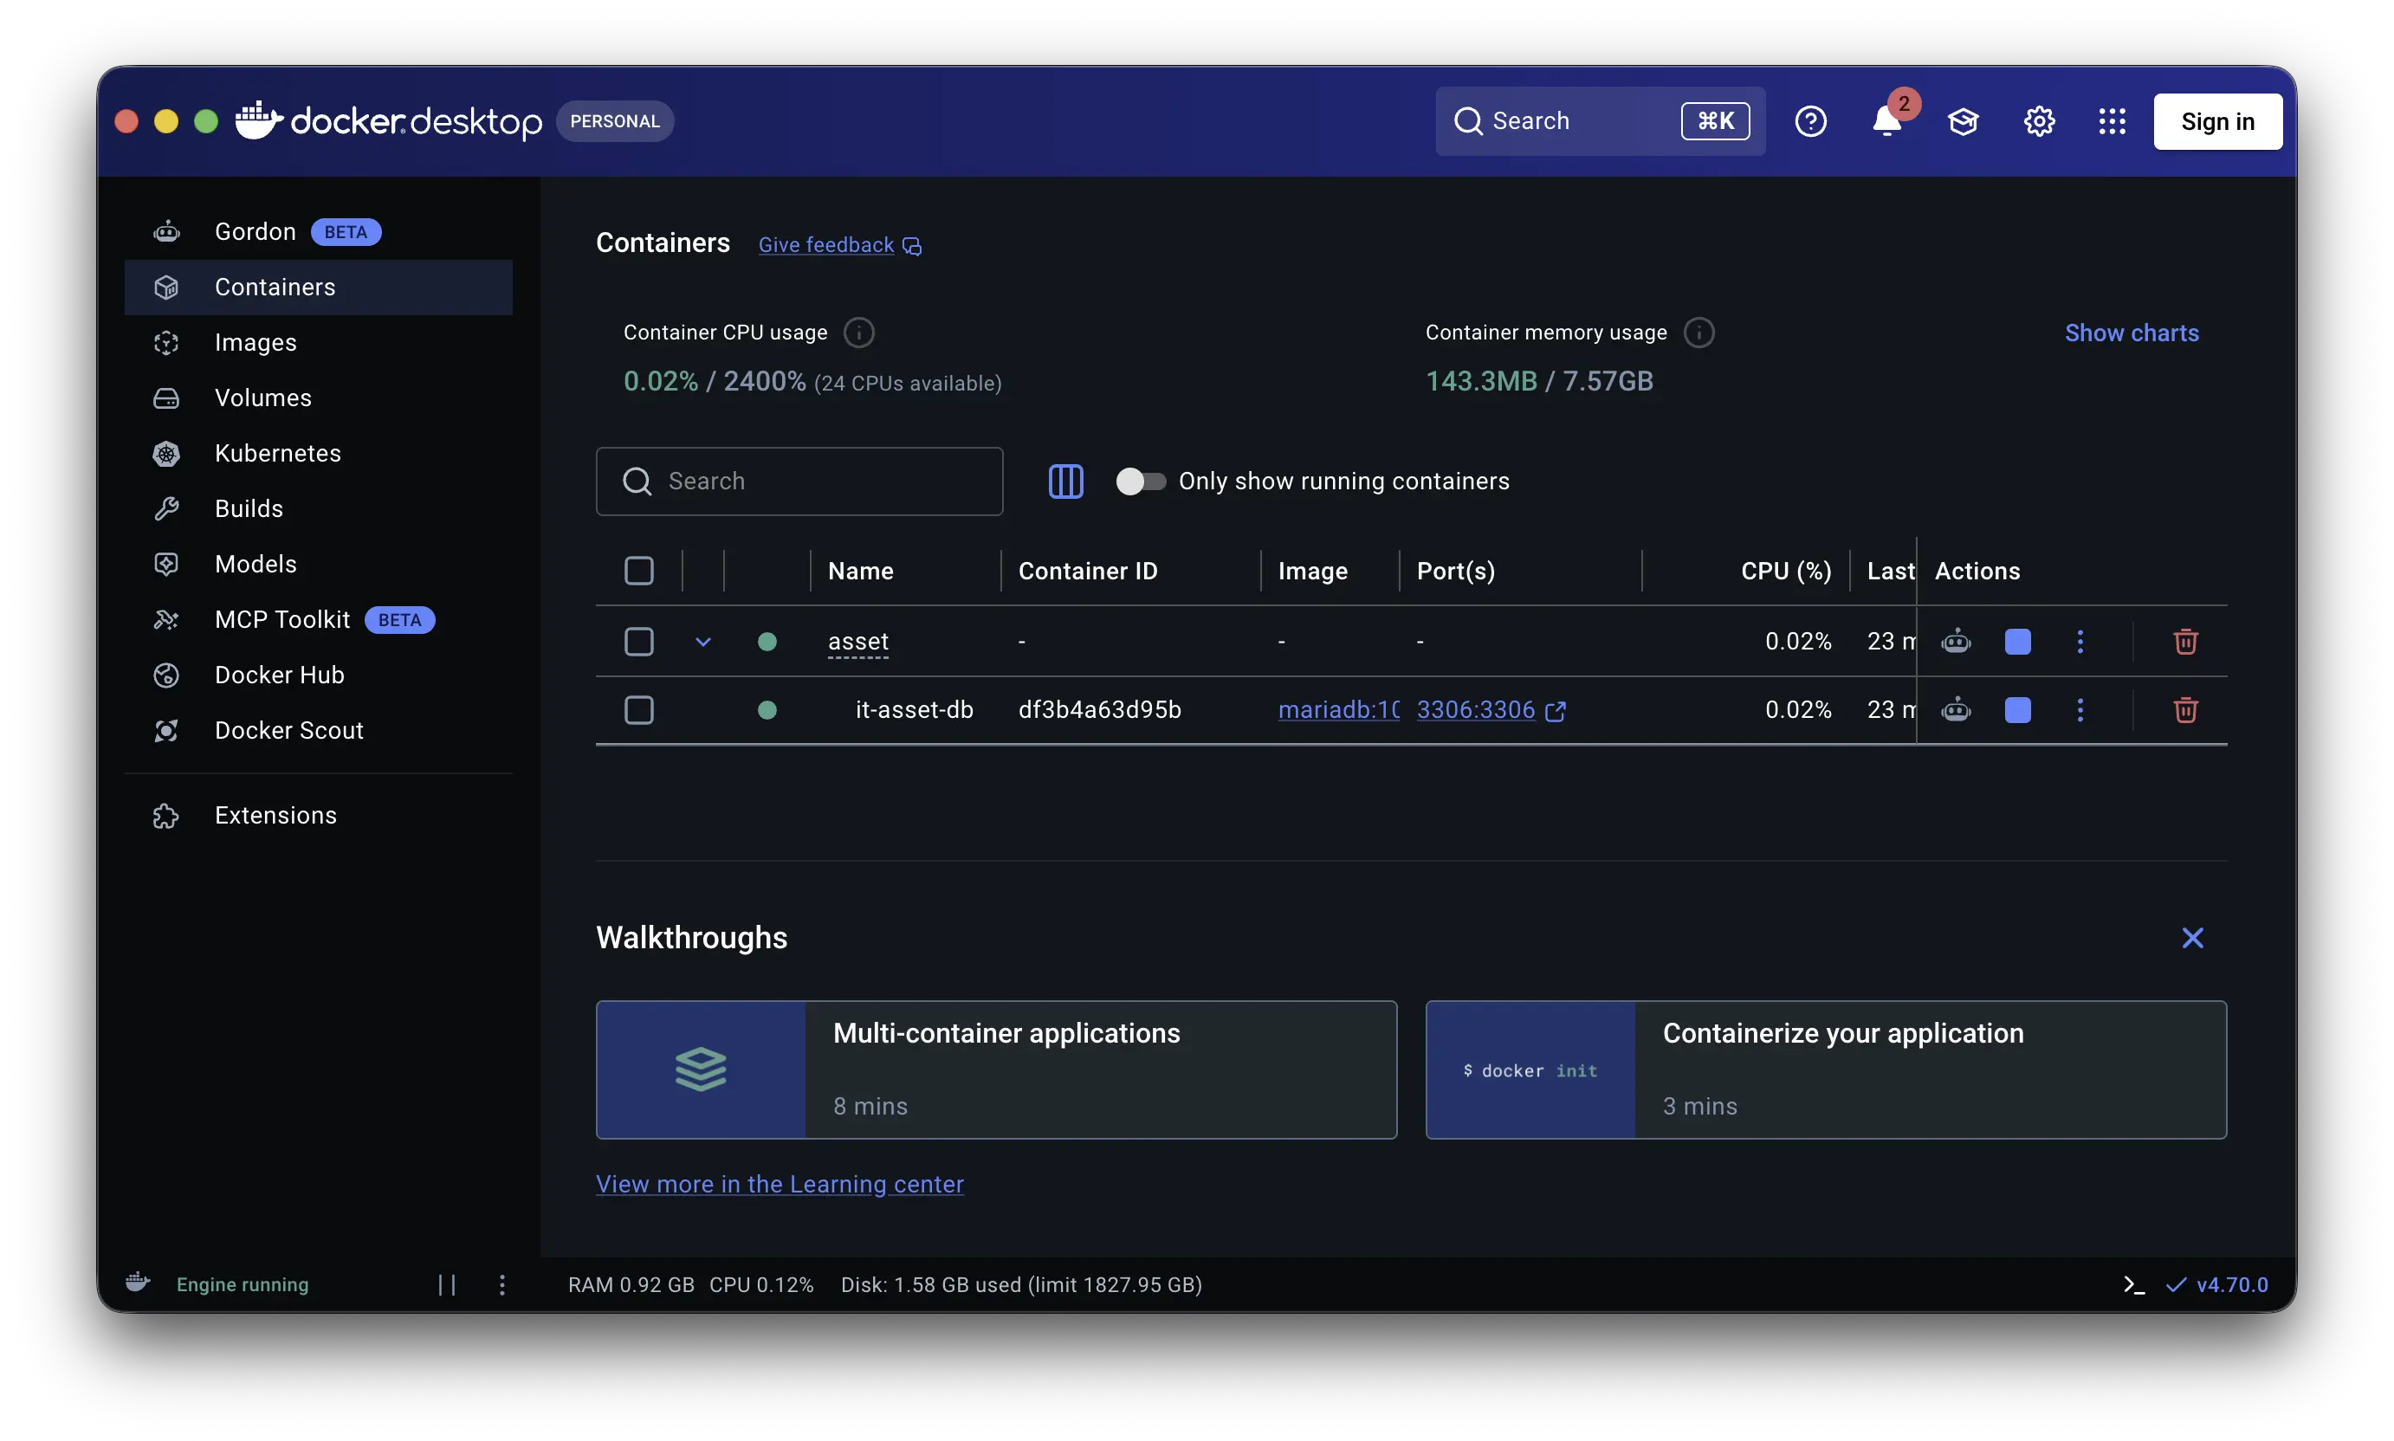Enable Only show running containers
This screenshot has height=1441, width=2394.
tap(1140, 481)
